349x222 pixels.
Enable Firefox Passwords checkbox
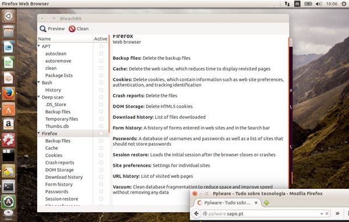coord(101,192)
